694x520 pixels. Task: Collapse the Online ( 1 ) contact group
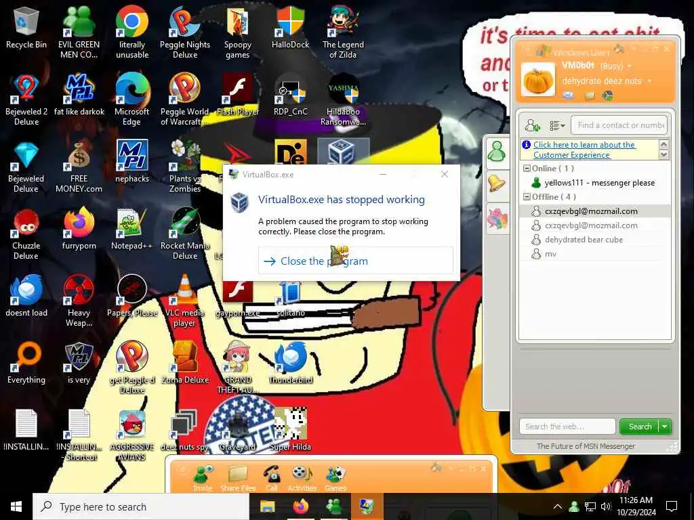pyautogui.click(x=527, y=169)
